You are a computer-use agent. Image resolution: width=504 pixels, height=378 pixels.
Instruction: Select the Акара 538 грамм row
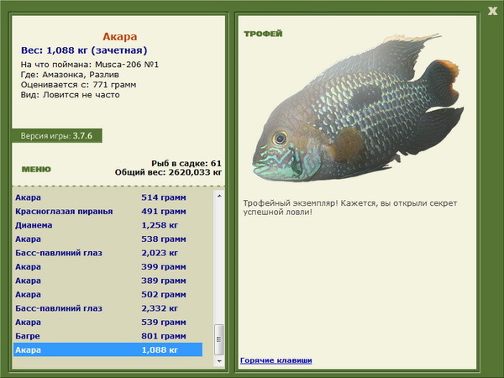(x=108, y=239)
